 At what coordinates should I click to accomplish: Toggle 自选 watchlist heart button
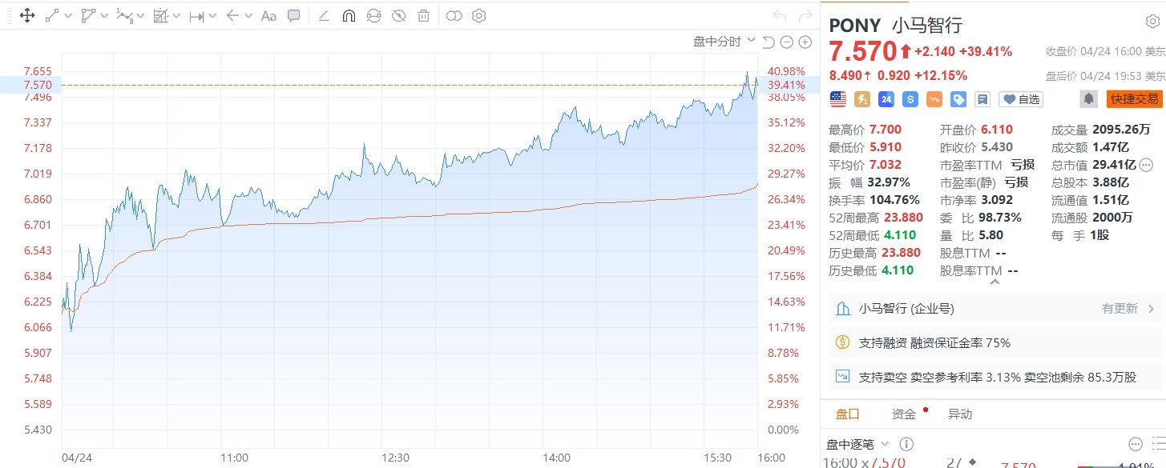pyautogui.click(x=1022, y=99)
